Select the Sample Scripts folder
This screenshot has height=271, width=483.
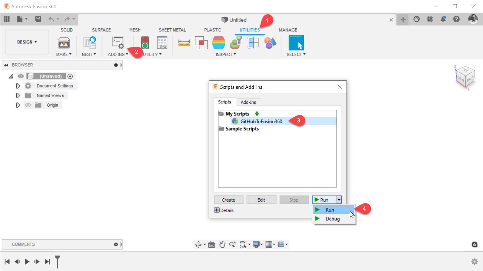242,129
